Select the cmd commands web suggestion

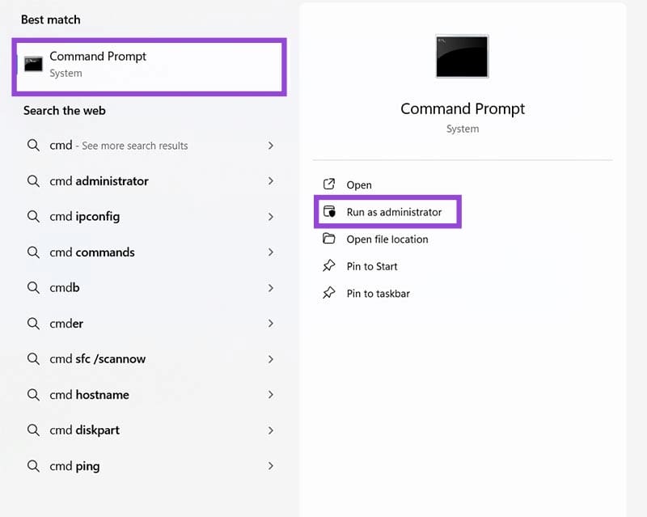(92, 252)
